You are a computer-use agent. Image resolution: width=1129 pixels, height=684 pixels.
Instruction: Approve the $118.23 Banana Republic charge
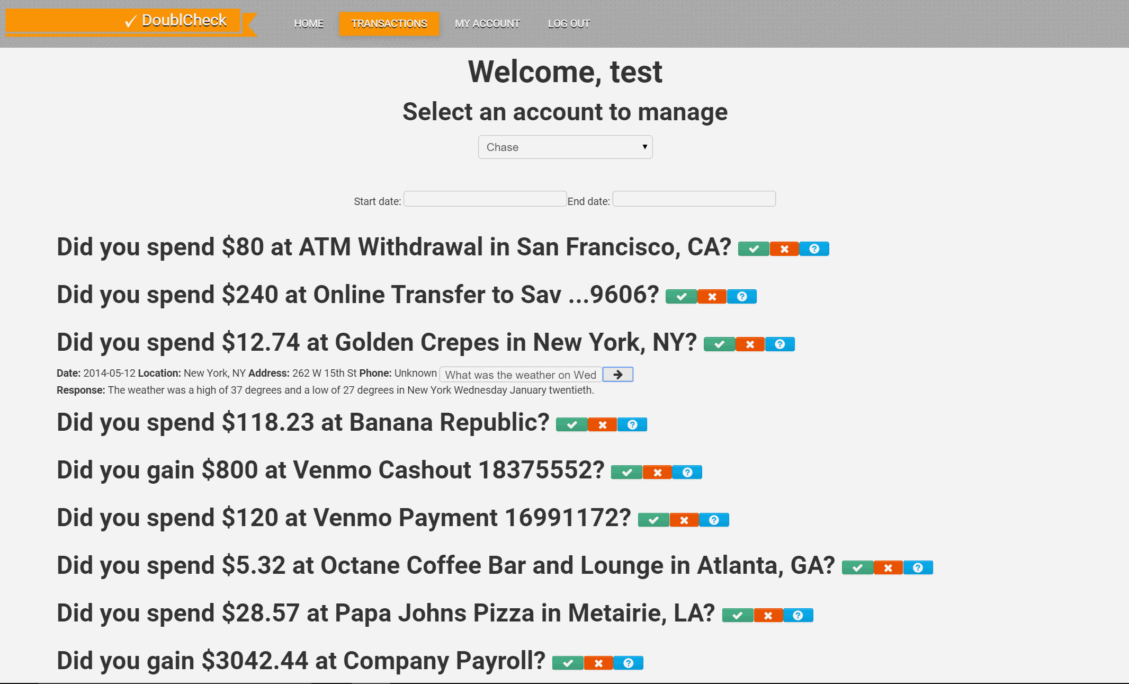point(571,425)
